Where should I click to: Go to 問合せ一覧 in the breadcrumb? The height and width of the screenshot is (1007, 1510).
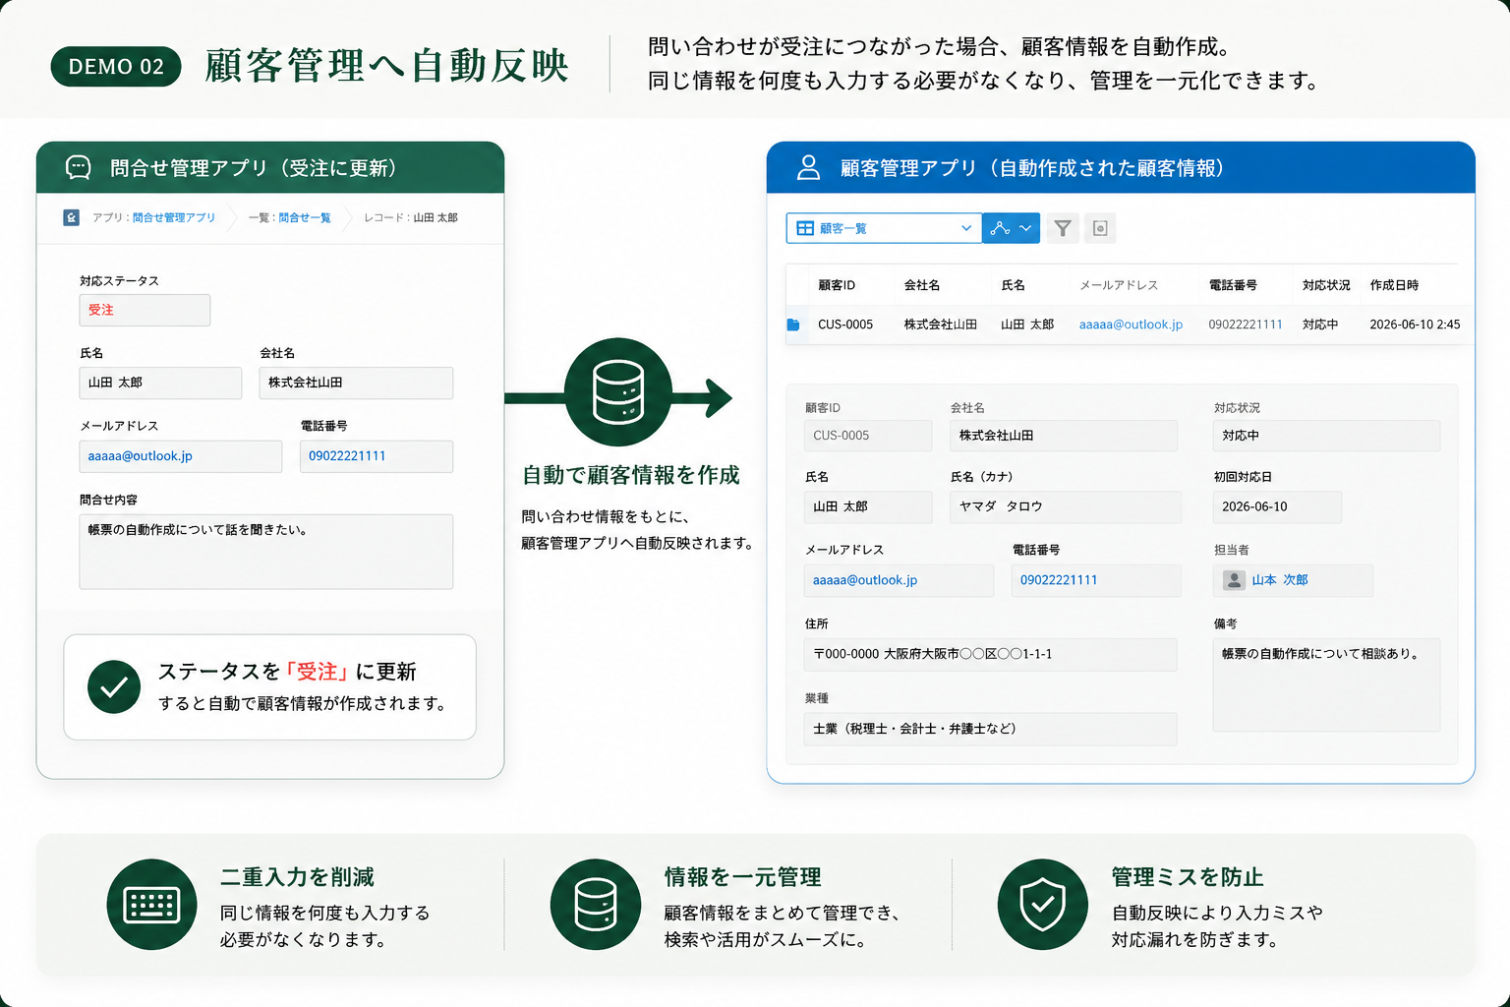(305, 217)
